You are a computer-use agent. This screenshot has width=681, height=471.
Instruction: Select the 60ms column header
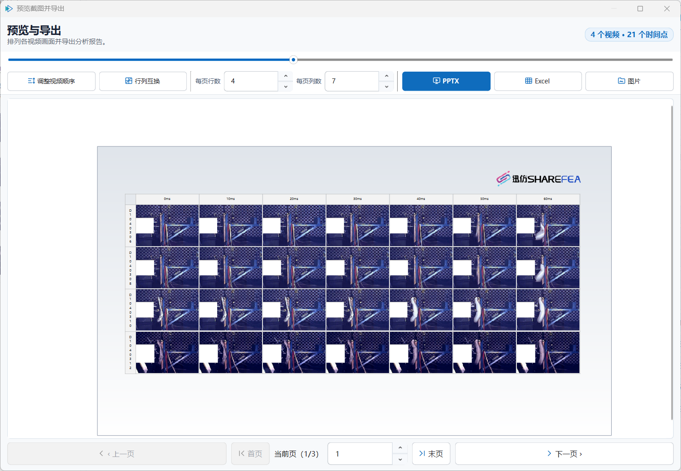(548, 199)
